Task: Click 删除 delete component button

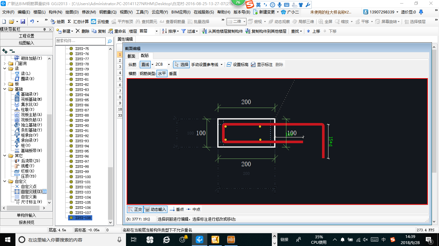Action: coord(83,31)
